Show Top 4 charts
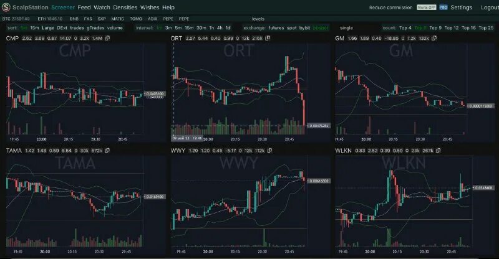 (x=405, y=27)
